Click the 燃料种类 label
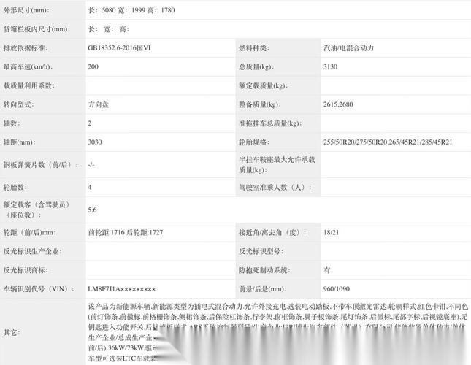 pyautogui.click(x=254, y=48)
